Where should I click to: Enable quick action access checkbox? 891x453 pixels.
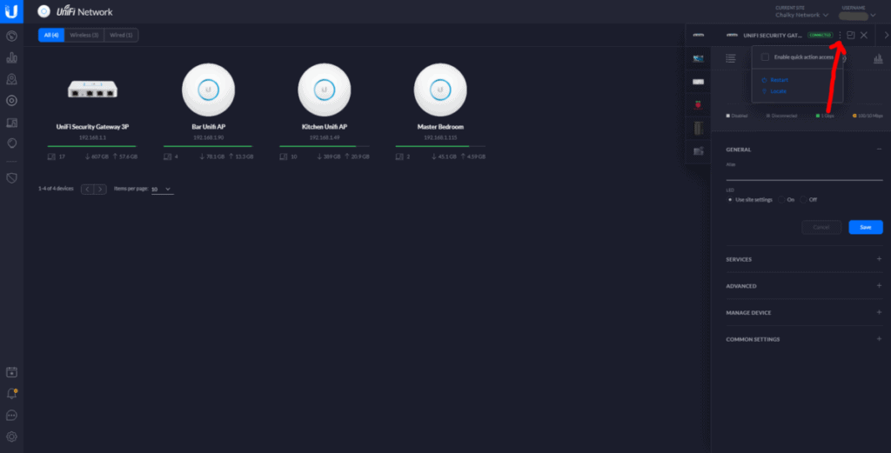tap(765, 57)
